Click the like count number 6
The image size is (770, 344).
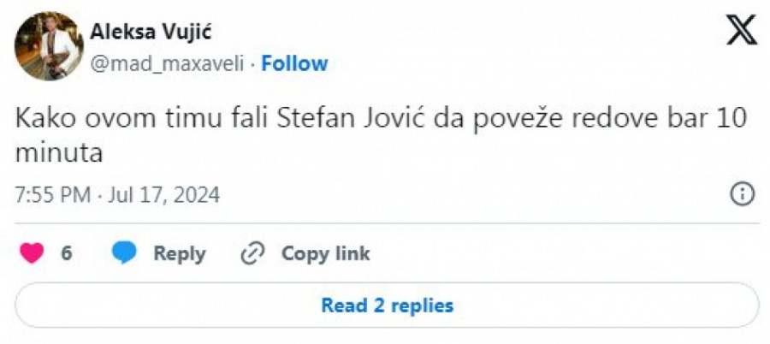[x=66, y=253]
